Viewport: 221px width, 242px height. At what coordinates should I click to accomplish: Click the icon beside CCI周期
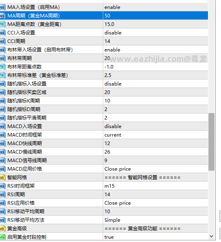coord(2,41)
